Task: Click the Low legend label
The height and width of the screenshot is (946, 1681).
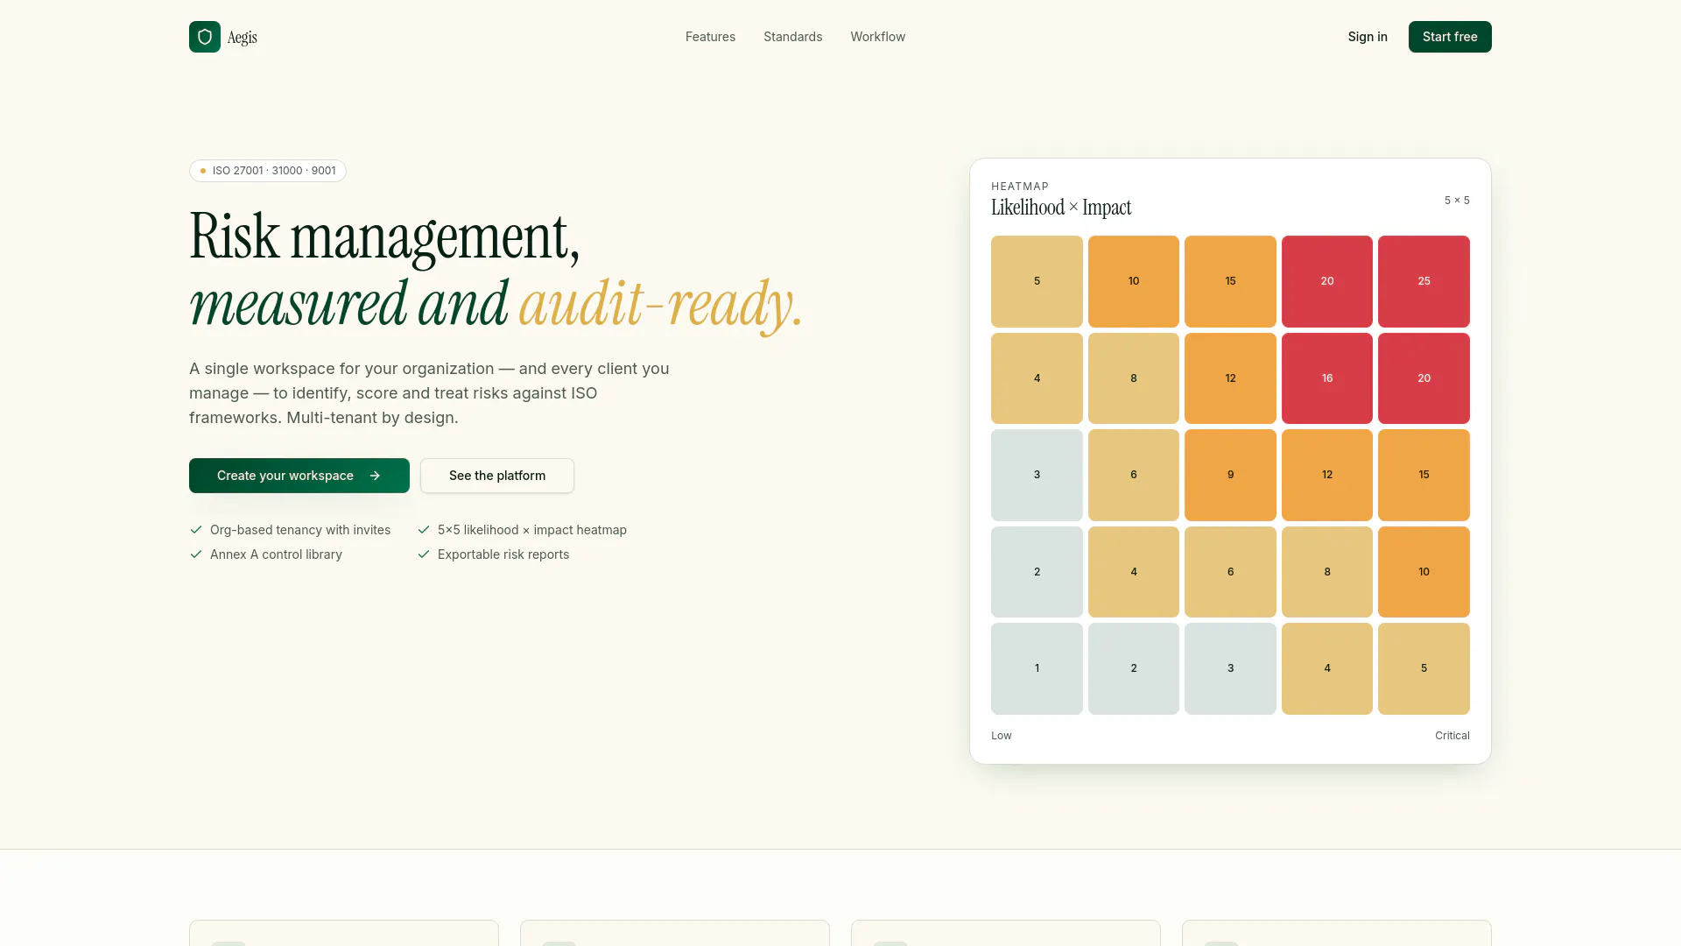Action: (x=1002, y=736)
